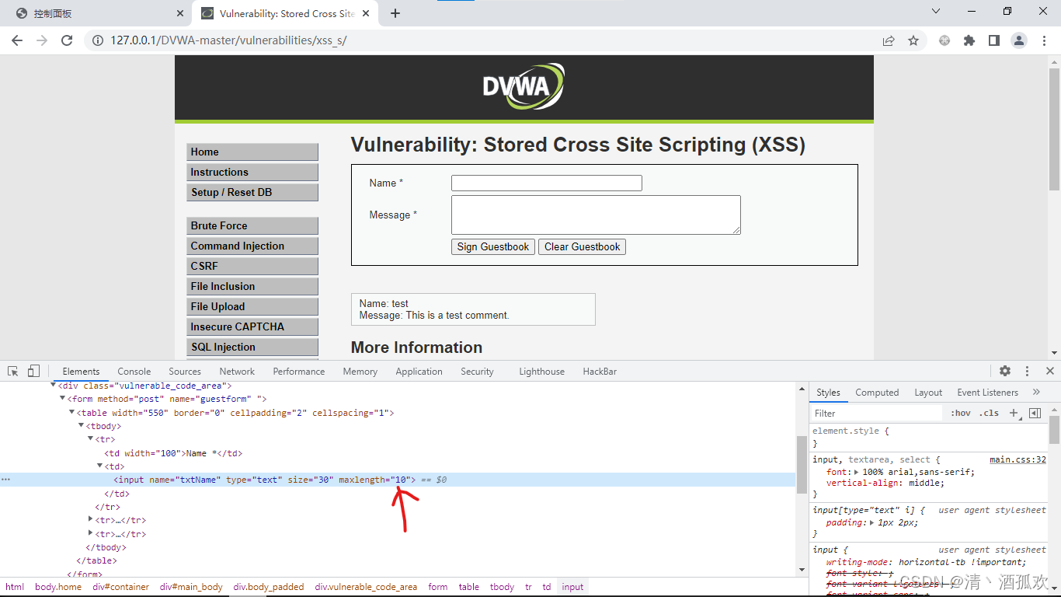Toggle :hov element state panel
This screenshot has width=1061, height=597.
(961, 413)
